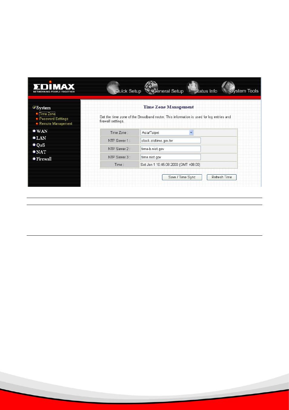Click the Save / Time Sync button
The width and height of the screenshot is (289, 410).
coord(182,177)
